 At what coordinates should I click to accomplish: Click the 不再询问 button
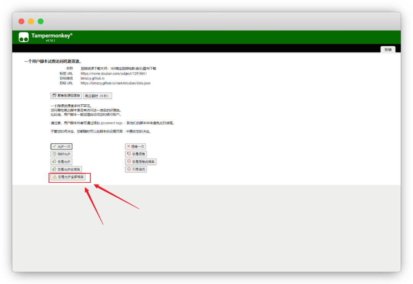coord(136,169)
